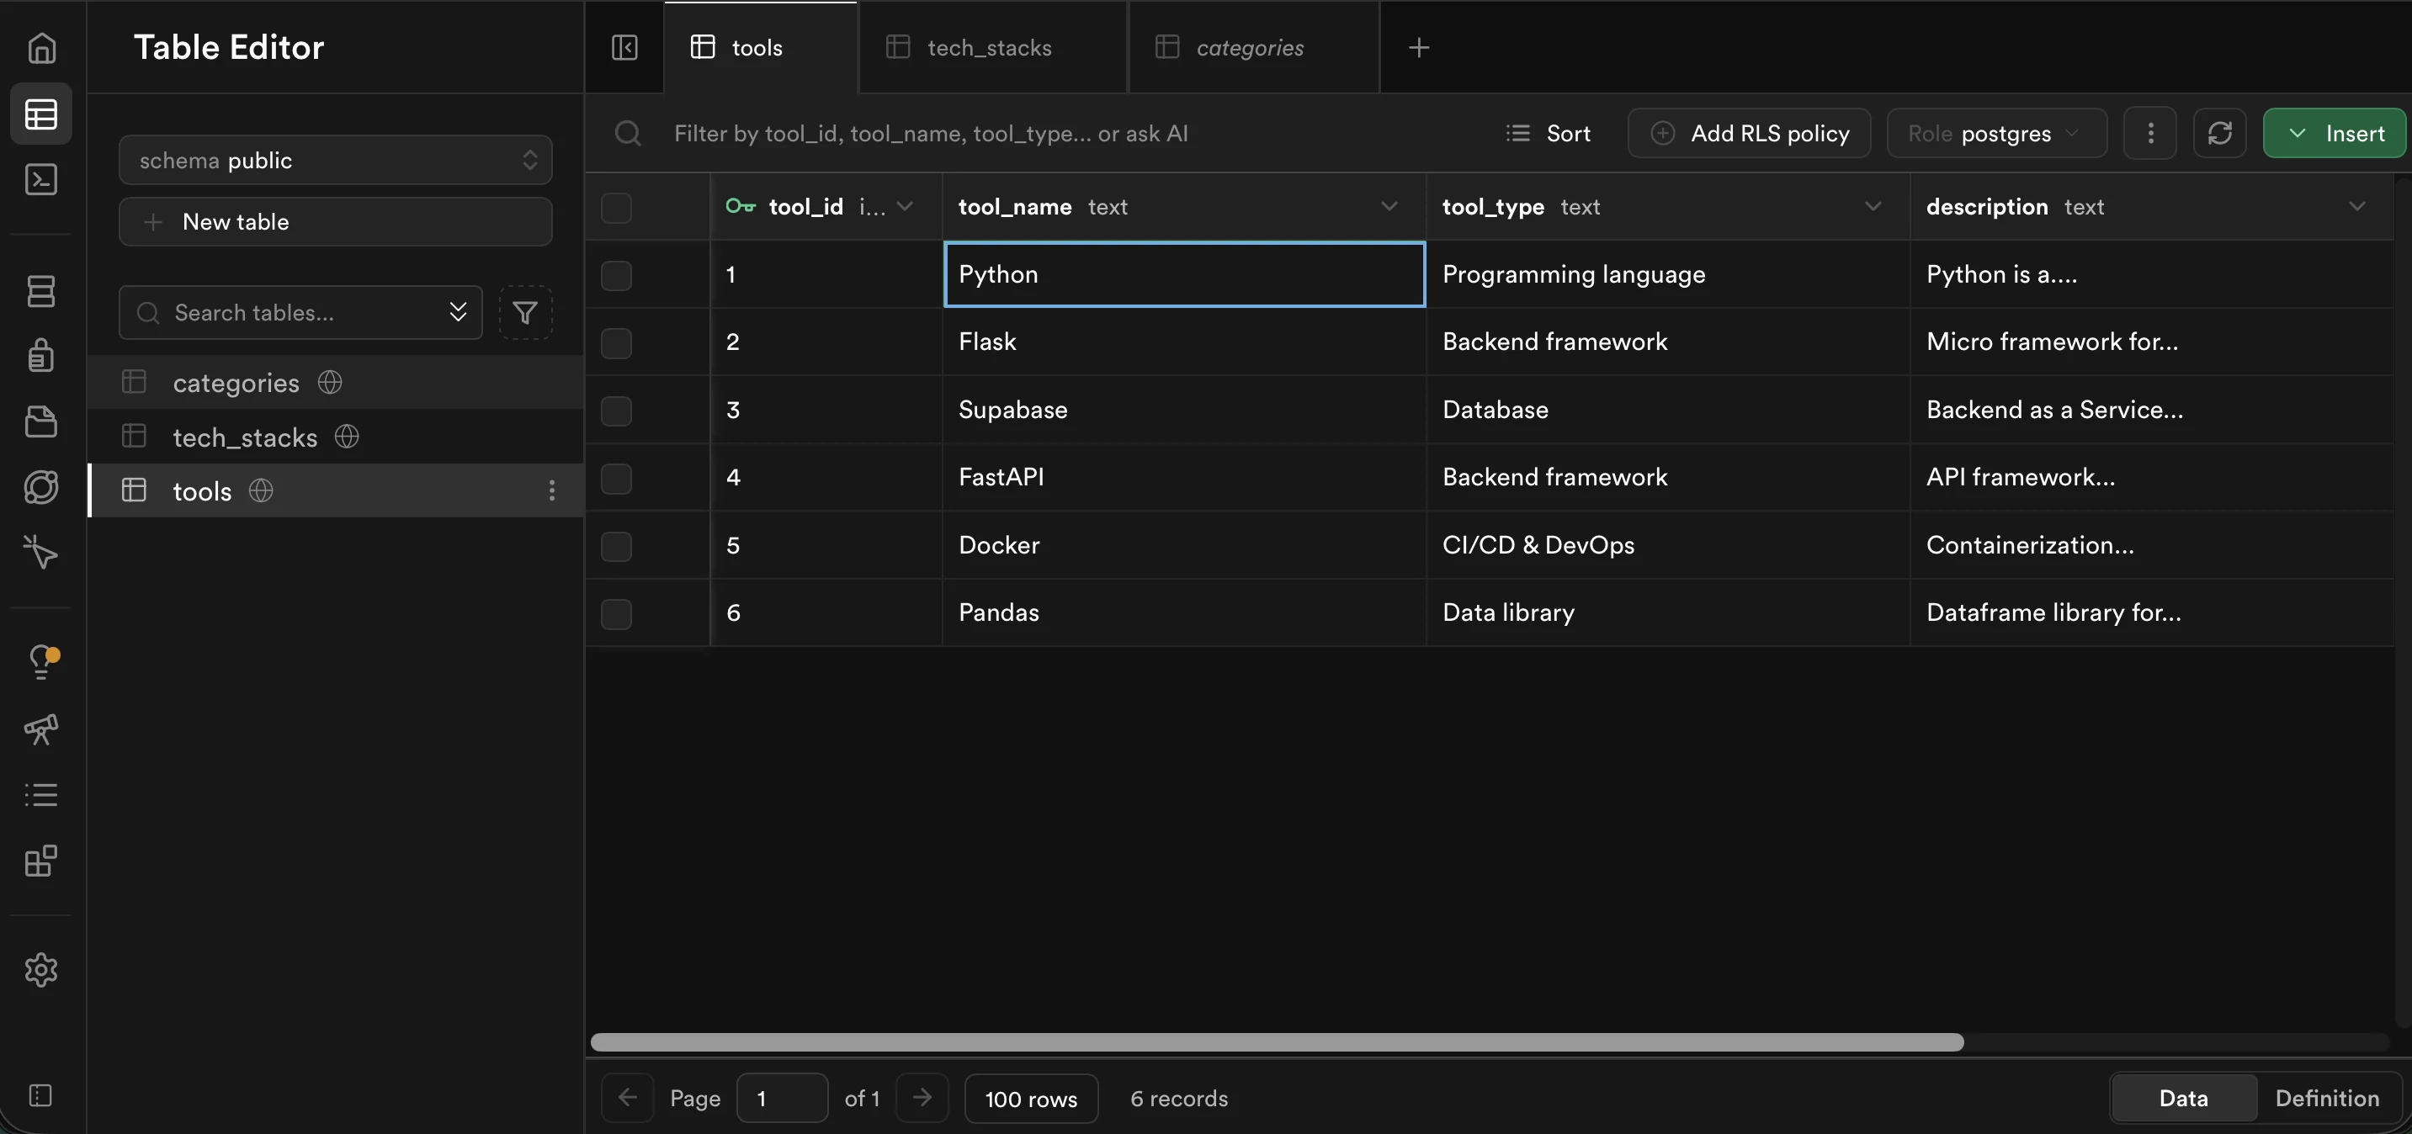This screenshot has height=1134, width=2412.
Task: Switch to the categories tab
Action: click(1254, 48)
